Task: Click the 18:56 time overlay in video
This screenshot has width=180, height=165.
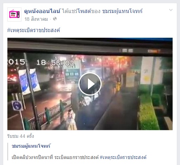Action: [x=55, y=63]
